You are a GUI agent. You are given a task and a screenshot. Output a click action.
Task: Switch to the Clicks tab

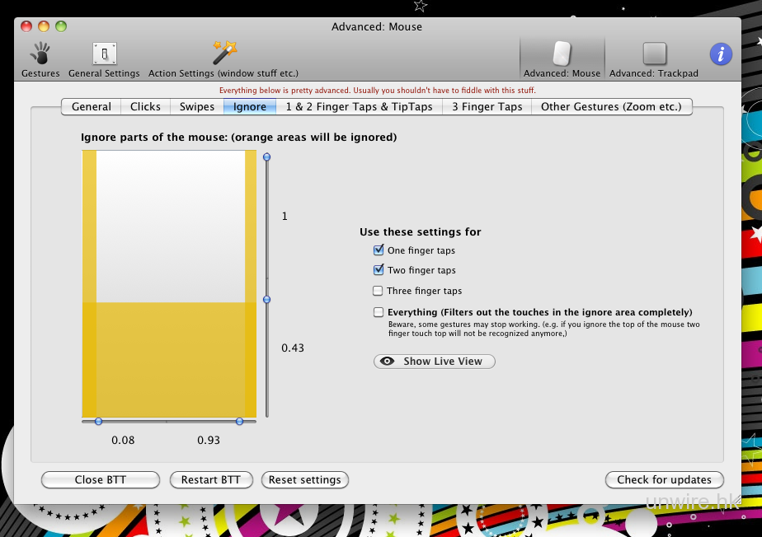point(145,106)
